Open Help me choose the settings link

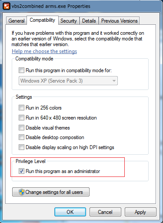[x=44, y=51]
